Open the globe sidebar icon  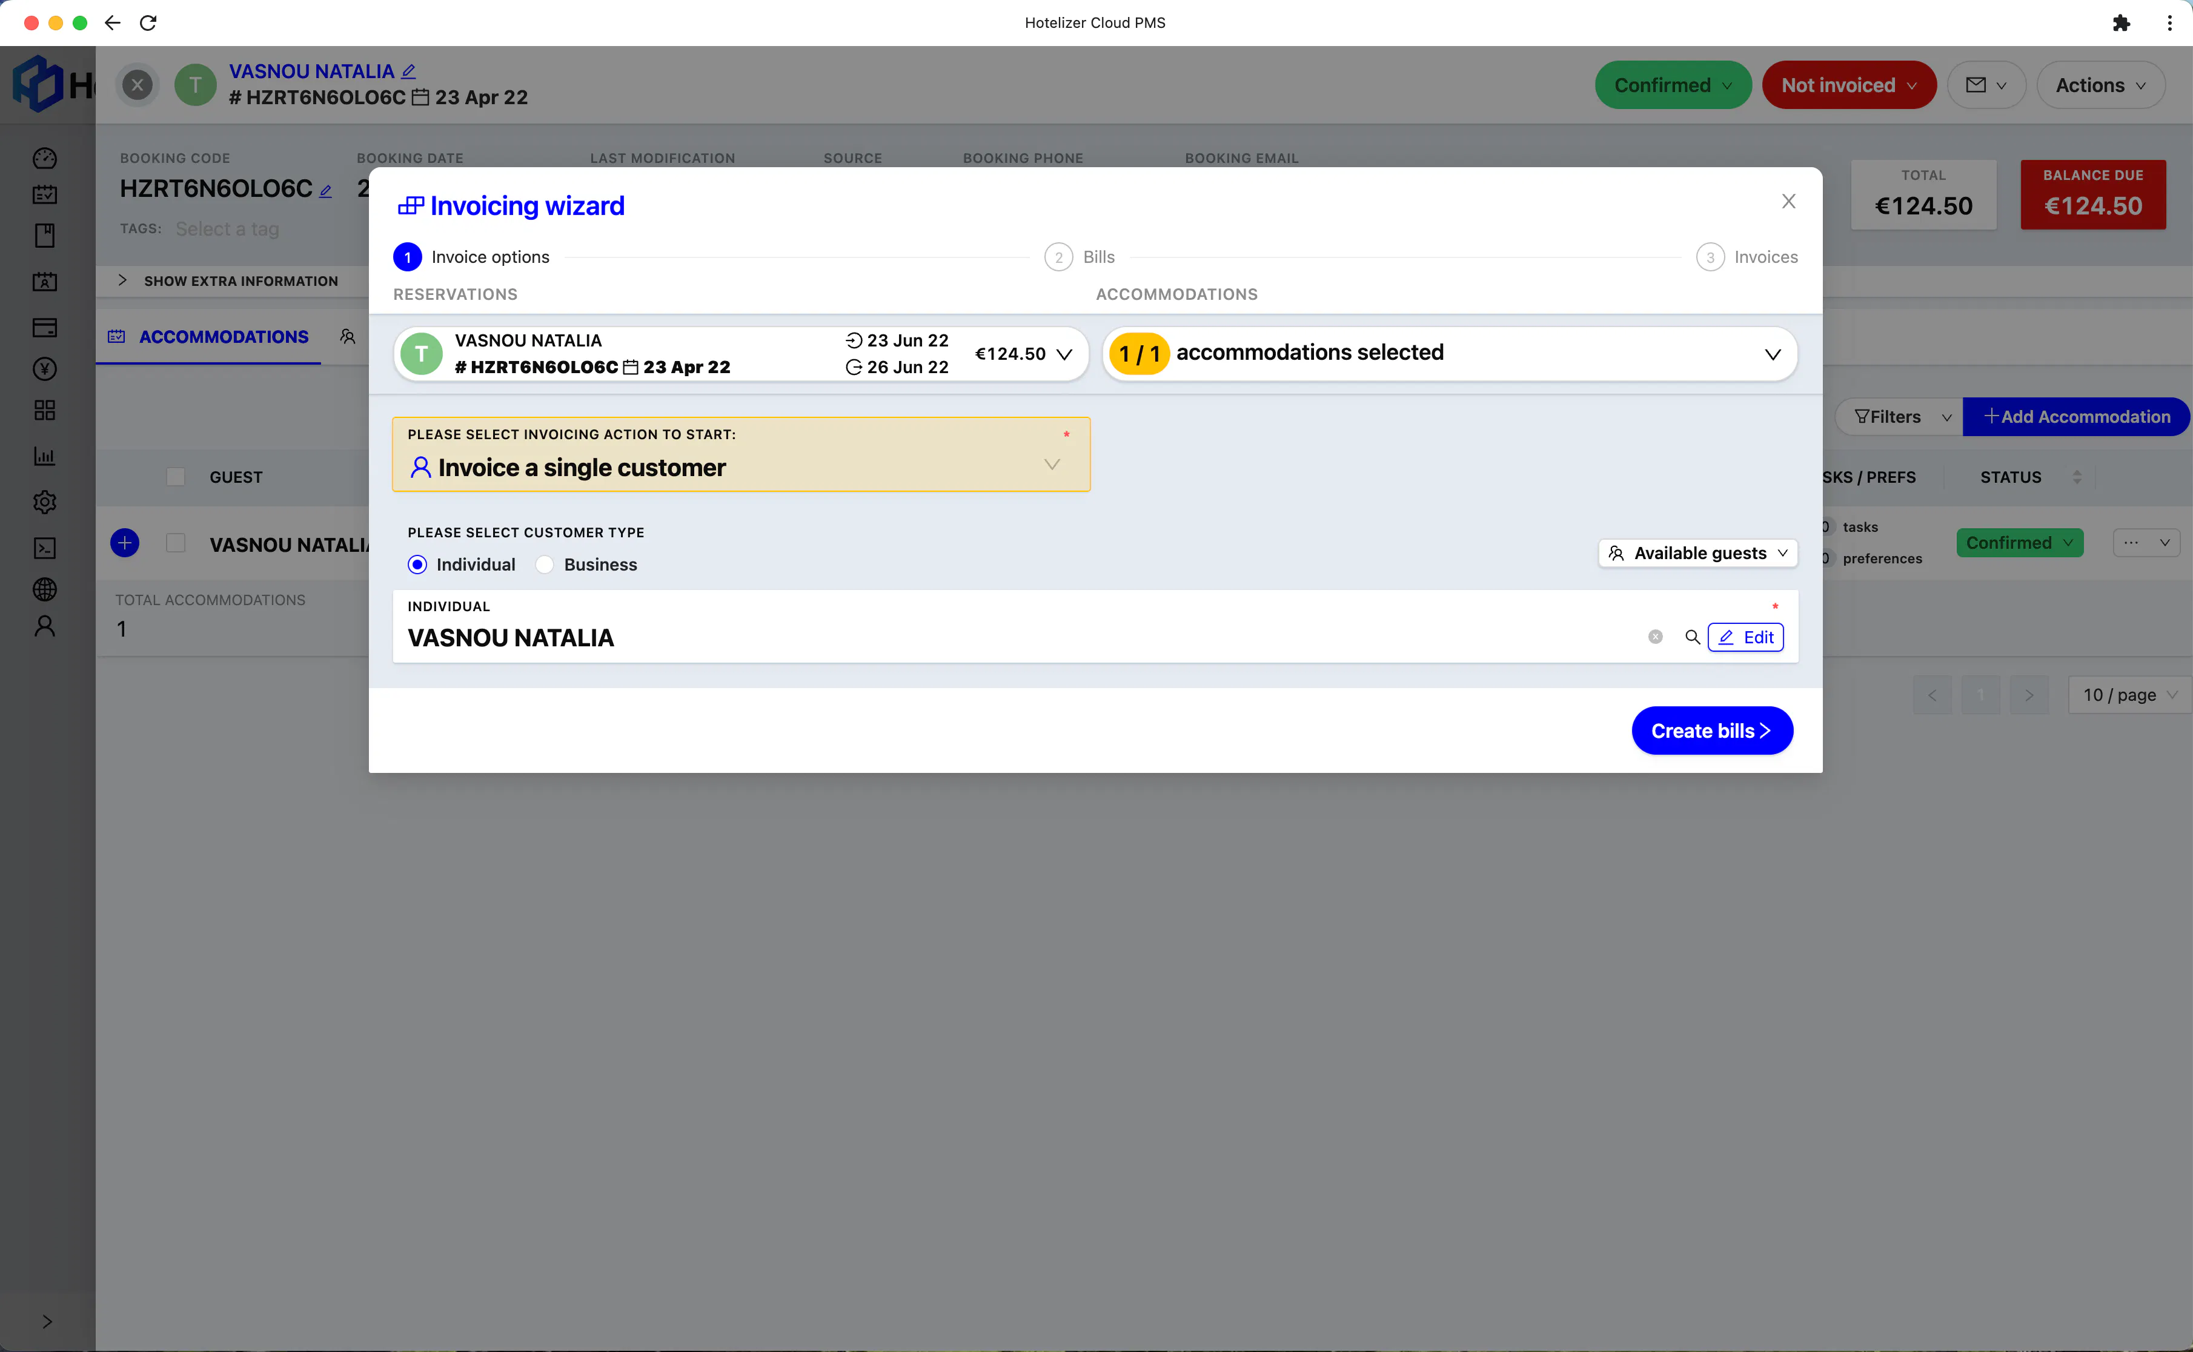(x=45, y=589)
